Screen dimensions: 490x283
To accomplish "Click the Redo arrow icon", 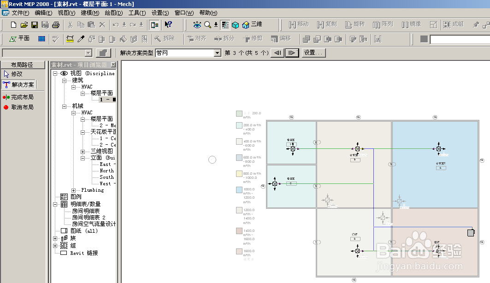I will click(x=133, y=25).
